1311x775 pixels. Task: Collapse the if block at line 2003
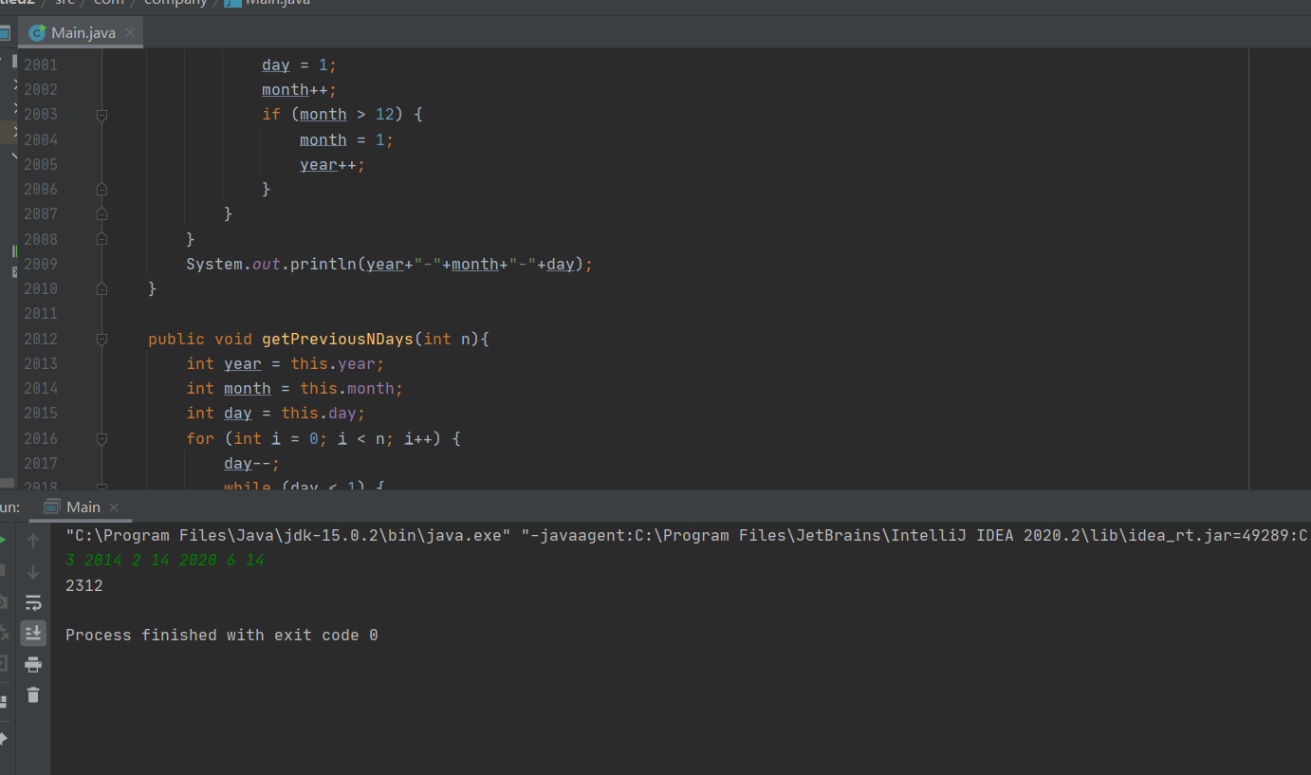(102, 115)
